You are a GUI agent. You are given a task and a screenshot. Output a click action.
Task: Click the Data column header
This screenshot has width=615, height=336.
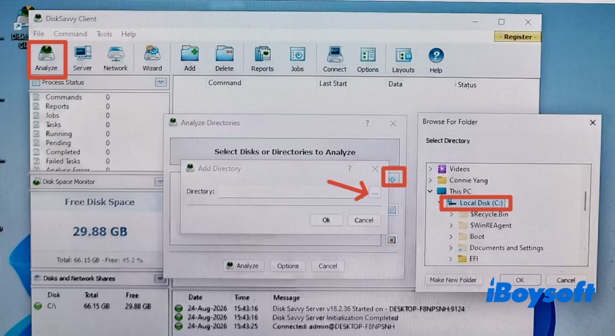coord(395,84)
